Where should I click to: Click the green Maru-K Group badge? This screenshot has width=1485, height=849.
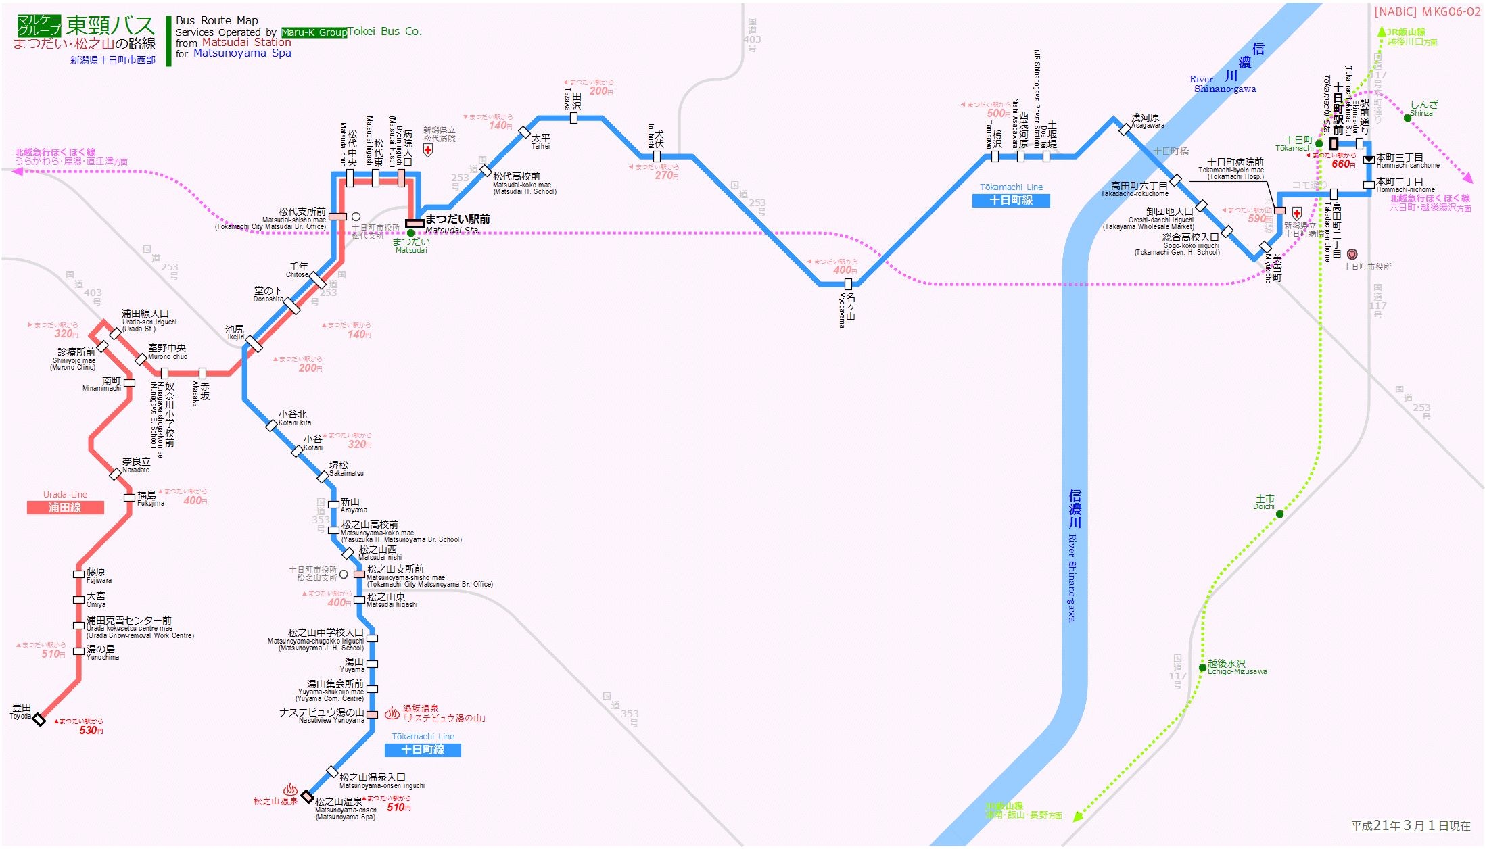pos(314,32)
